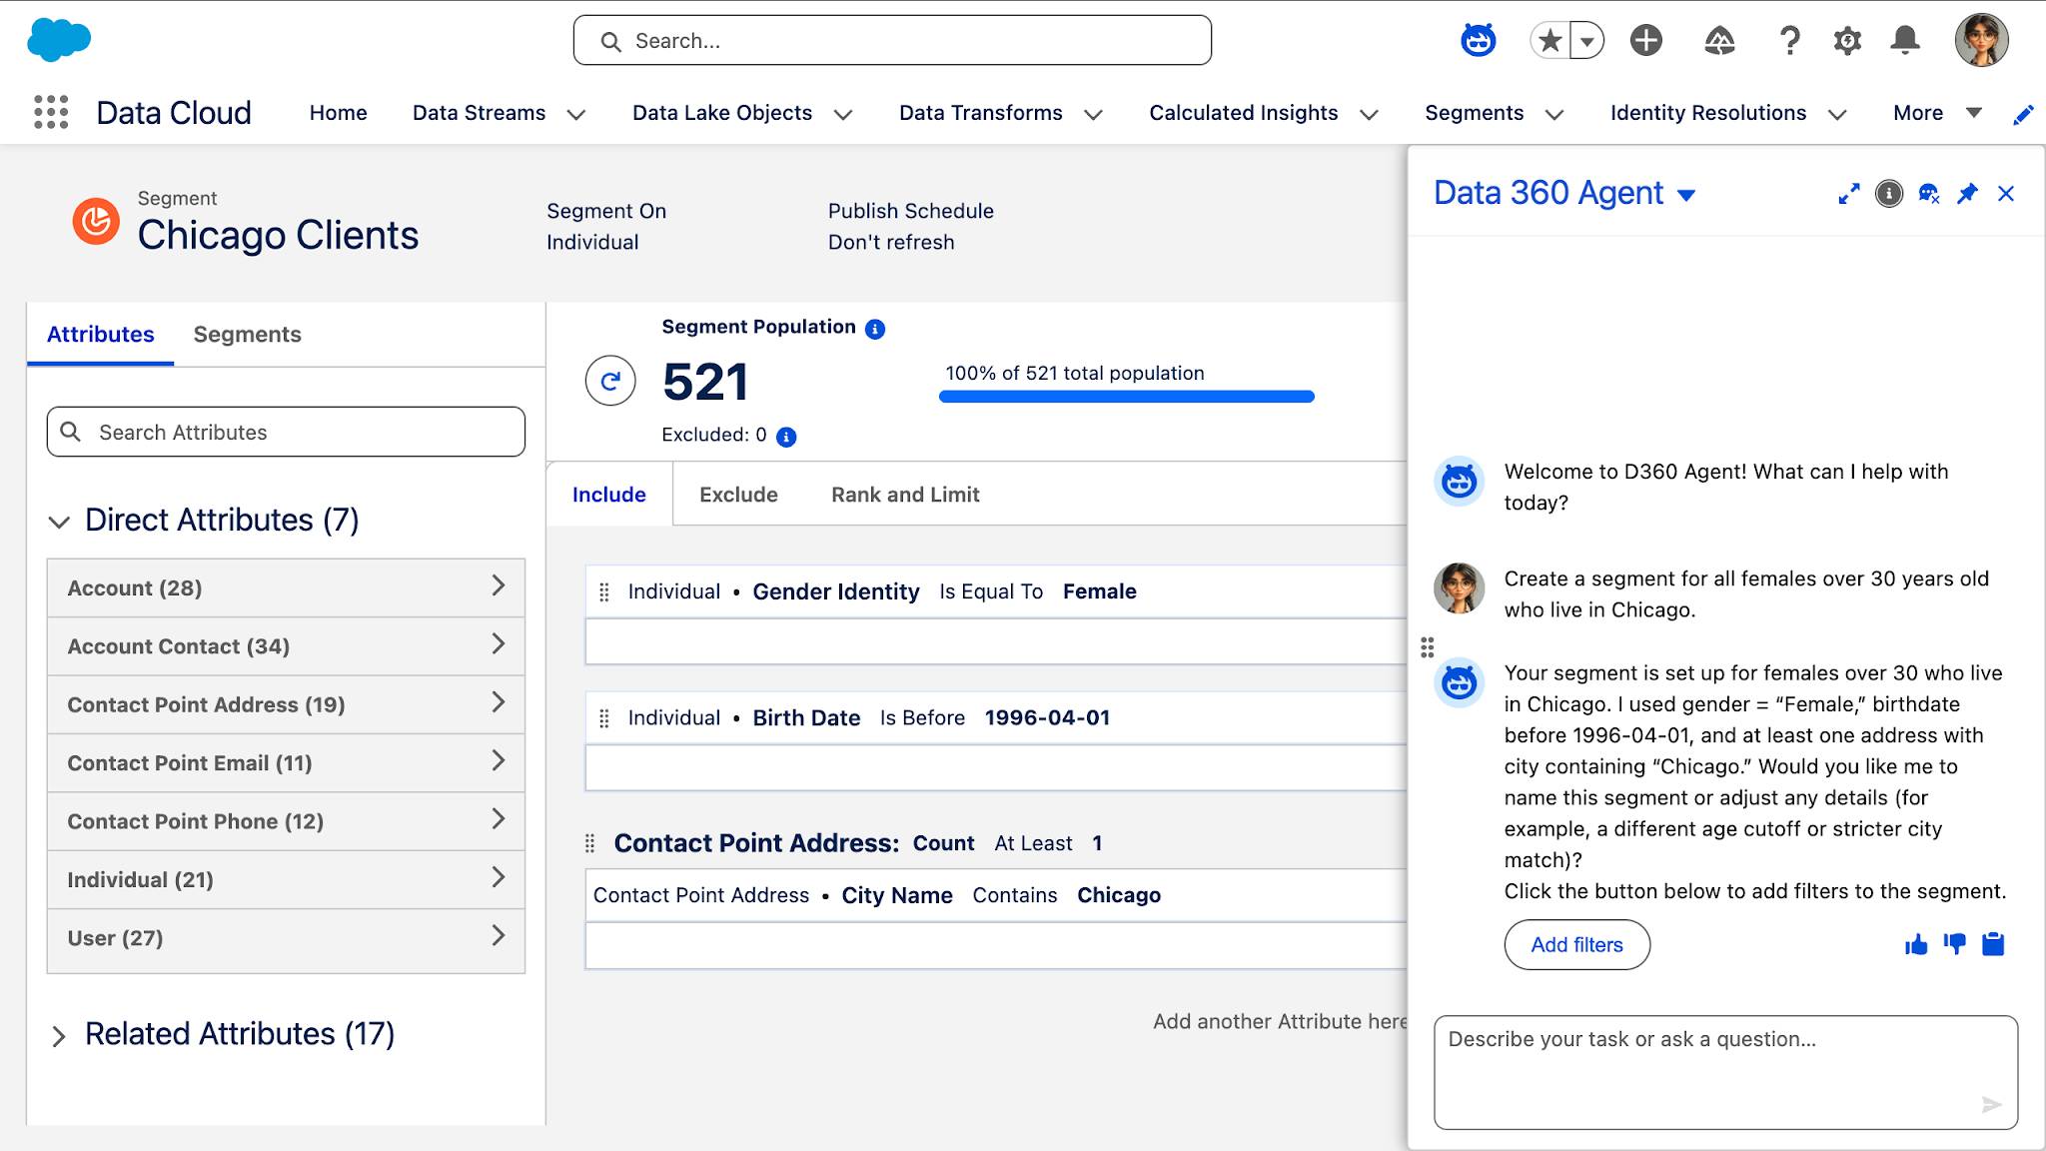Select the Exclude tab
Image resolution: width=2046 pixels, height=1151 pixels.
point(738,495)
